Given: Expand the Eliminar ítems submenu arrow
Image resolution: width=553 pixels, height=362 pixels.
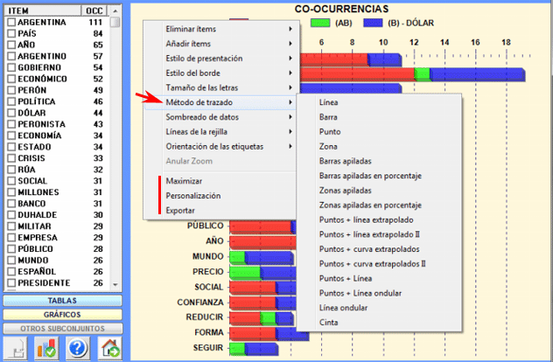Looking at the screenshot, I should (x=290, y=29).
